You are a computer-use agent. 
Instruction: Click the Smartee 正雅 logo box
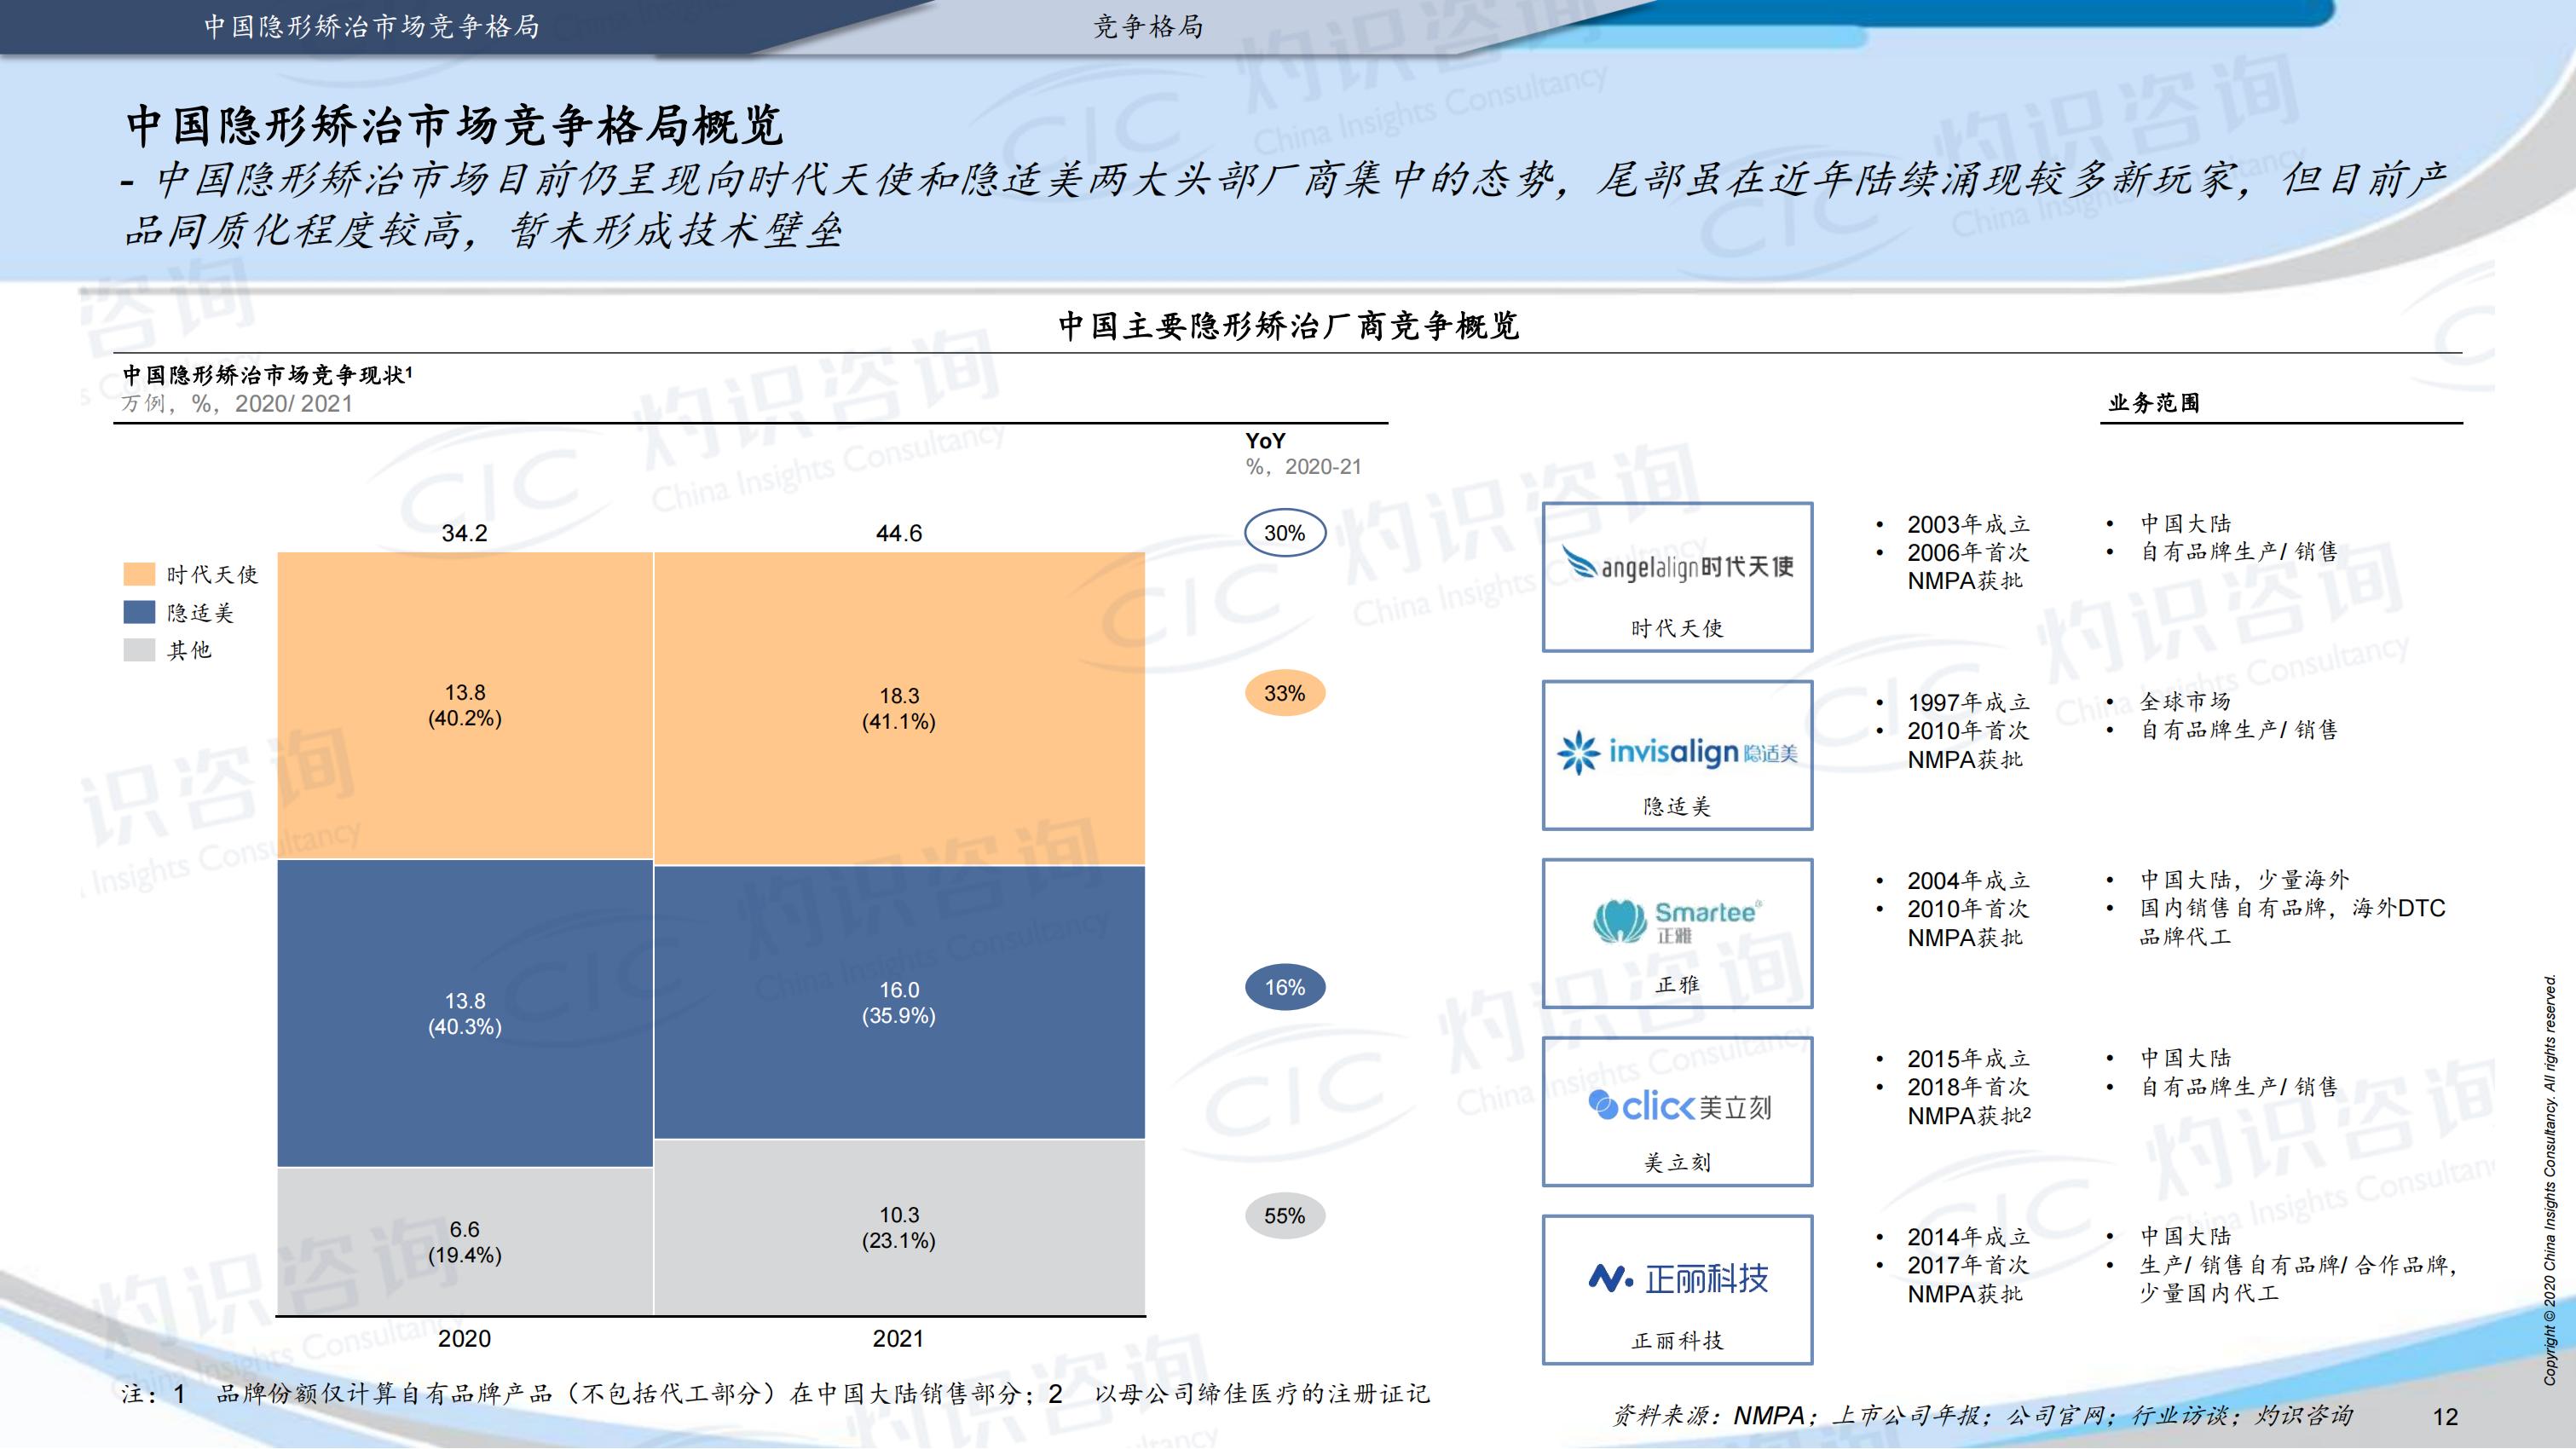click(x=1677, y=933)
